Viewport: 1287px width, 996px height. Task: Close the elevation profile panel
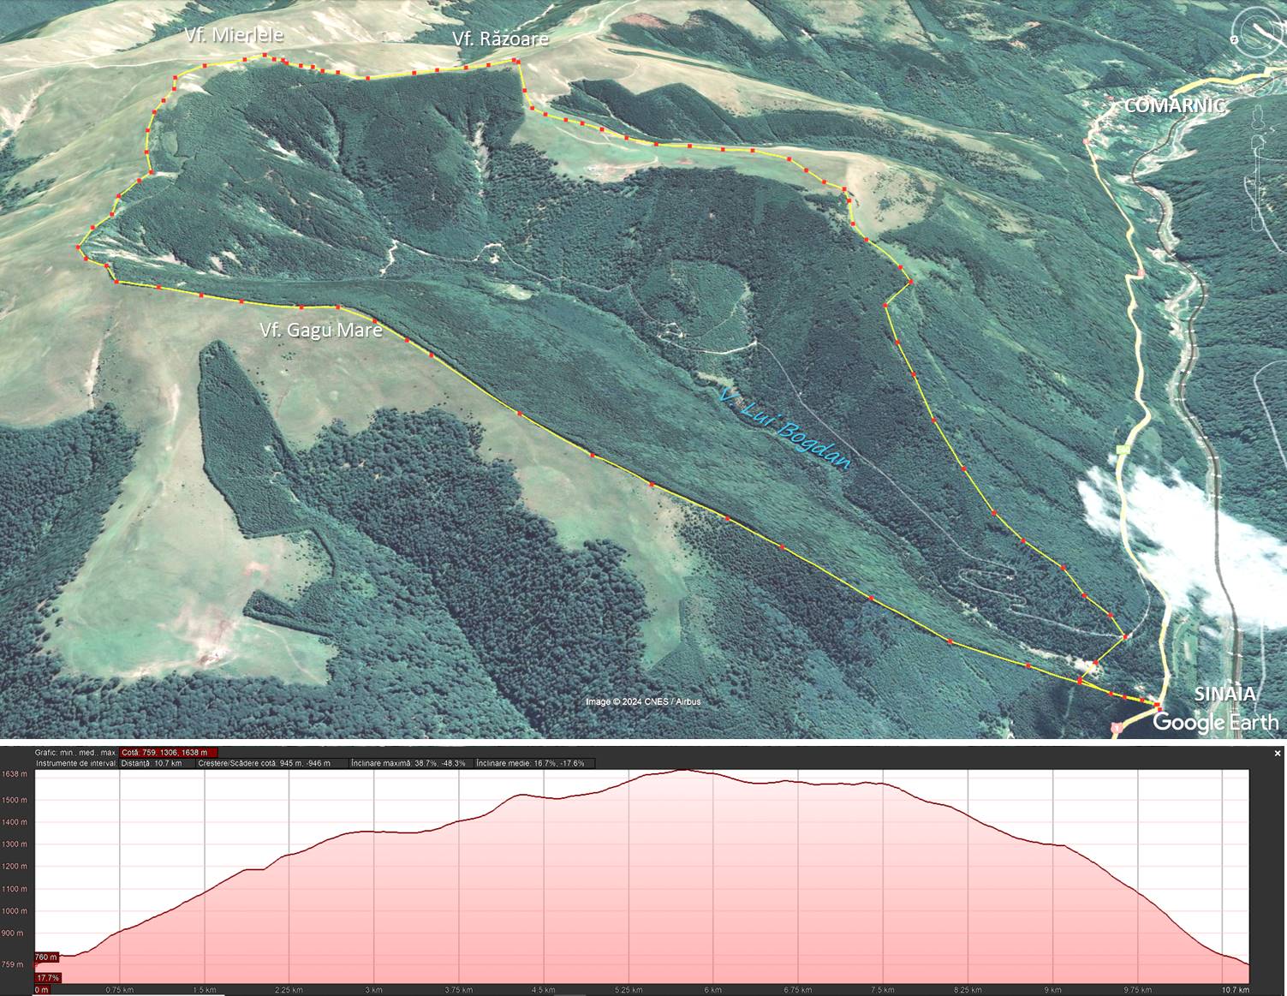1278,754
